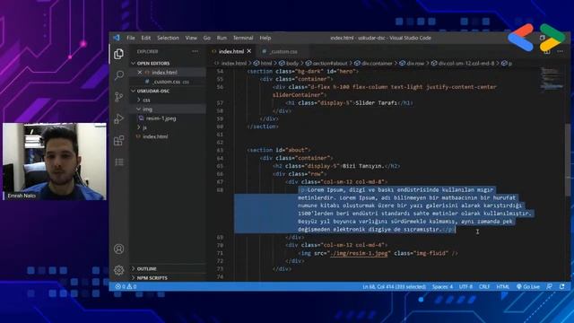This screenshot has height=323, width=574.
Task: Click div.row in the breadcrumb
Action: point(412,64)
